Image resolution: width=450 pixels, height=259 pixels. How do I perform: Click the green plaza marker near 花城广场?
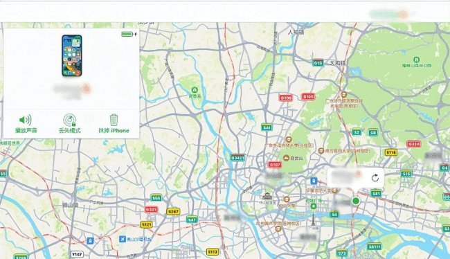[x=314, y=206]
